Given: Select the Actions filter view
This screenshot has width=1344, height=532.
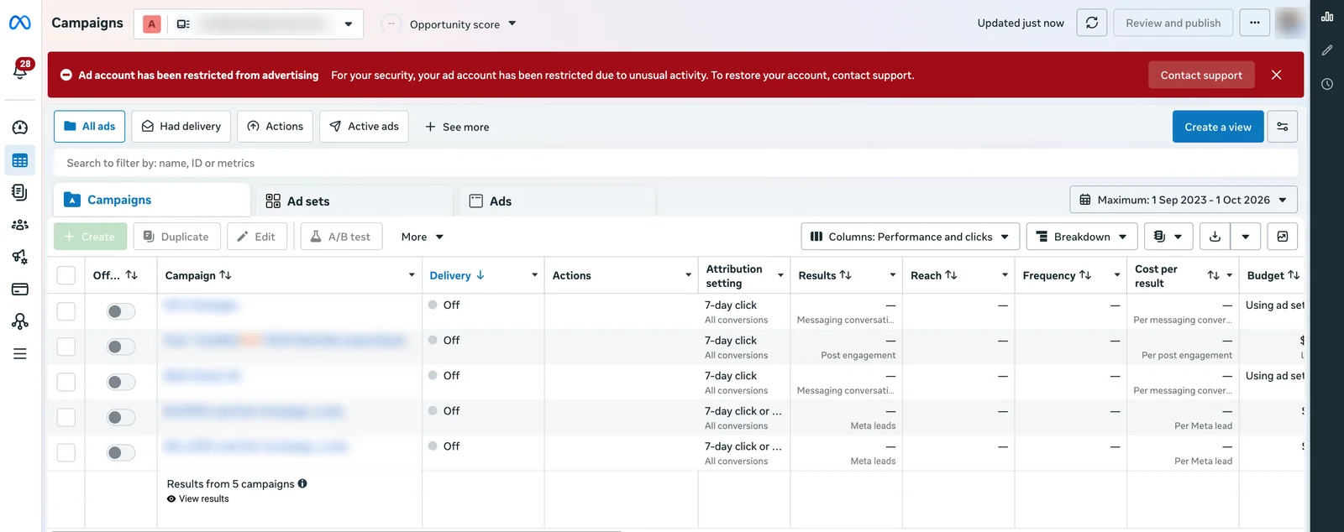Looking at the screenshot, I should [x=276, y=126].
